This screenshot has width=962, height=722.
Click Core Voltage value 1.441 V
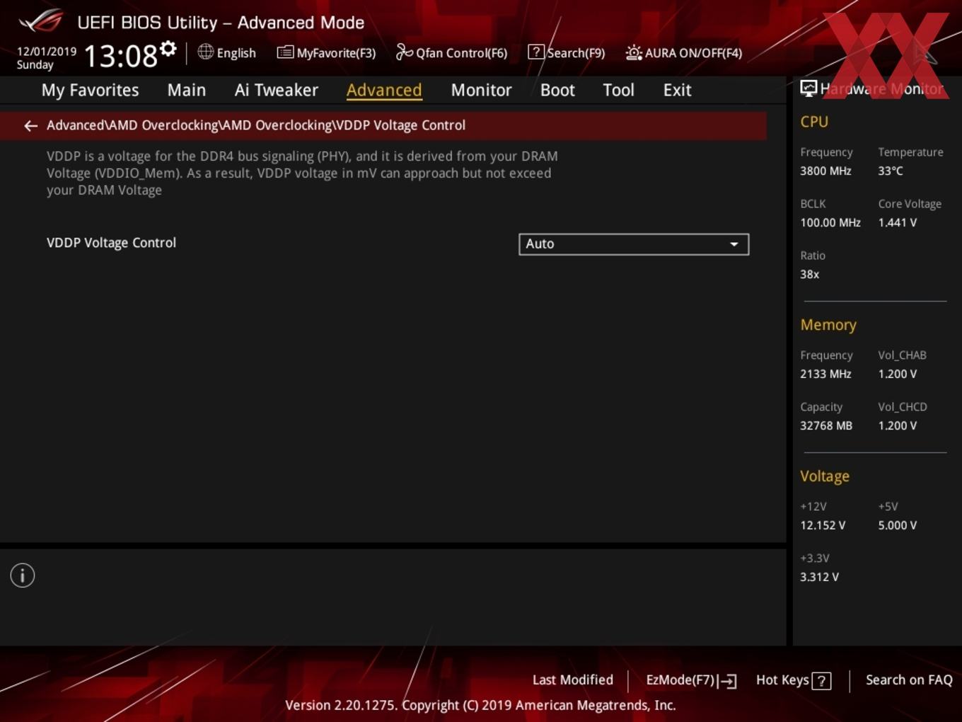[897, 222]
